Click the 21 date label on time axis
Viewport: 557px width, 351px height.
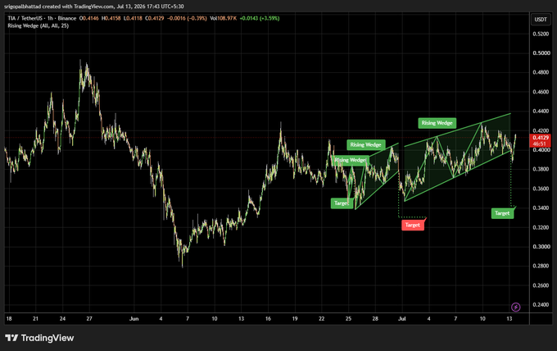coord(35,319)
